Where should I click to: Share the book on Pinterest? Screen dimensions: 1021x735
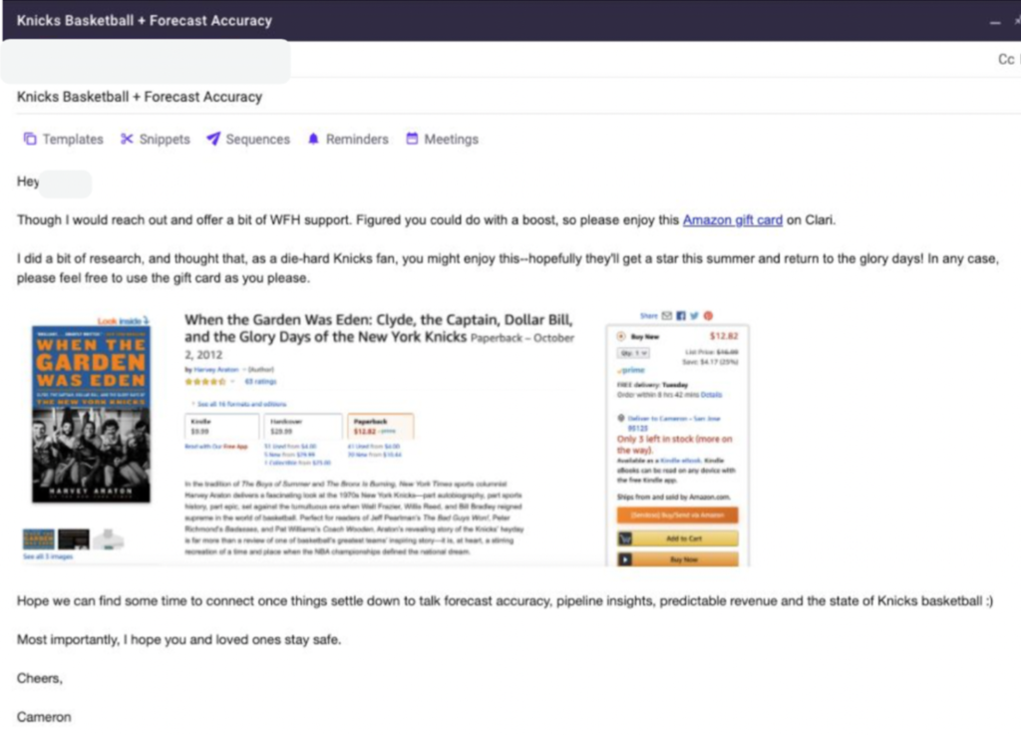click(x=708, y=316)
